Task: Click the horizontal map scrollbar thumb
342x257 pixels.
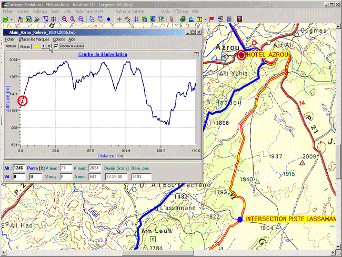Action: tap(158, 252)
